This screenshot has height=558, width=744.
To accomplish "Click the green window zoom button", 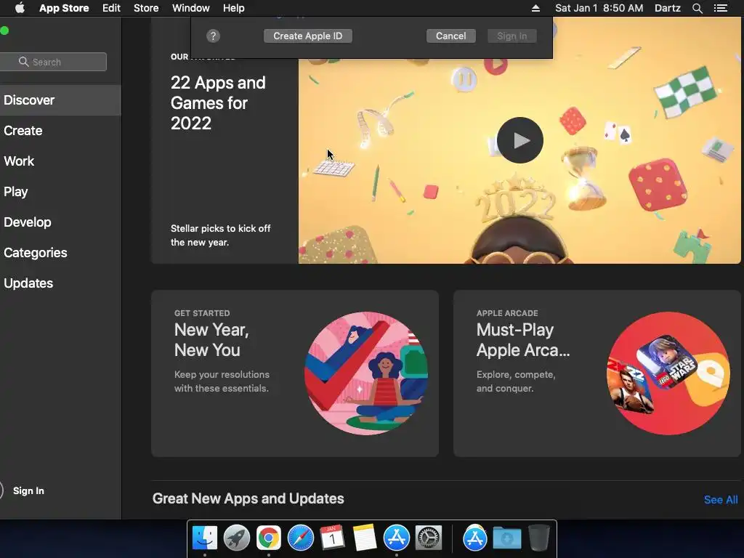I will tap(5, 31).
